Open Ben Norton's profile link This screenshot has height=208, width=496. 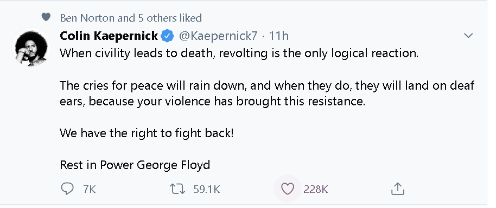[87, 18]
